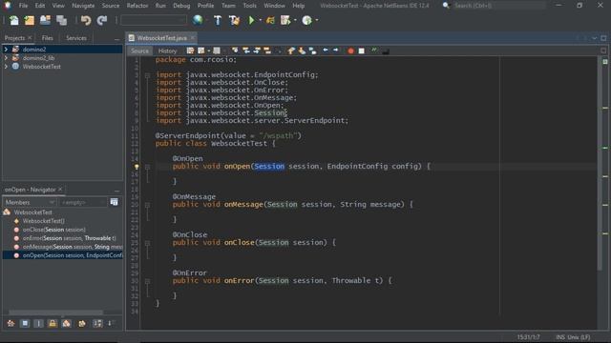Click the Find Selection icon in editor toolbar
Image resolution: width=611 pixels, height=343 pixels.
tap(235, 50)
